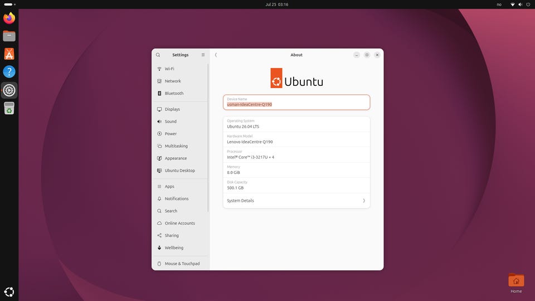The image size is (535, 301).
Task: Click the Wellbeing sidebar icon
Action: coord(159,247)
